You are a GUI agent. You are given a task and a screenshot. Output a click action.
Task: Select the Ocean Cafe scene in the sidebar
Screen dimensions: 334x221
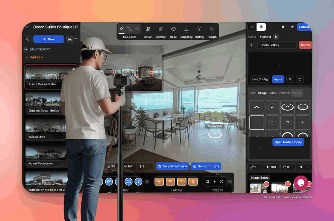point(46,129)
